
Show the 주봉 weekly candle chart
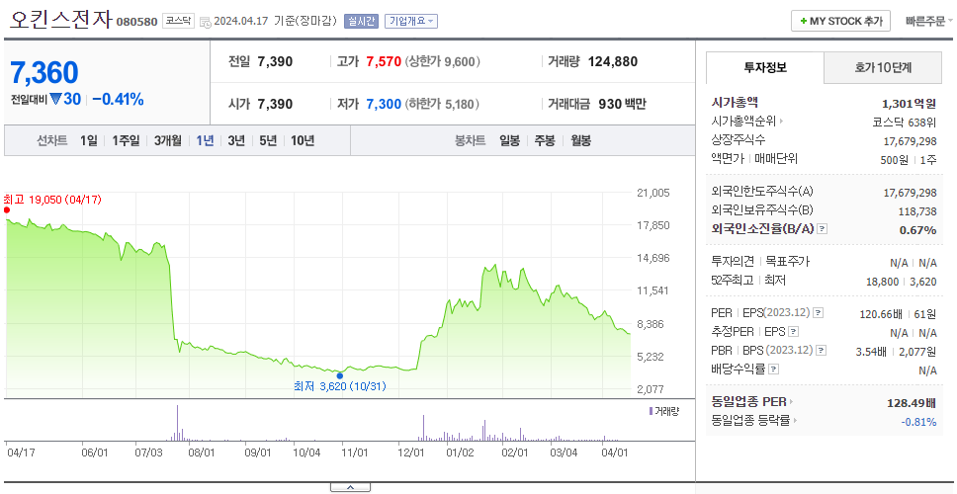point(545,141)
